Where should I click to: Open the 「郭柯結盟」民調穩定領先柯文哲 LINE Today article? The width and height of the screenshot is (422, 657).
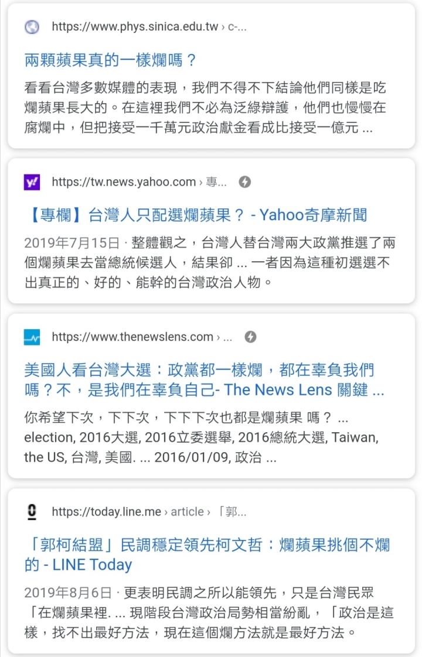pyautogui.click(x=206, y=555)
